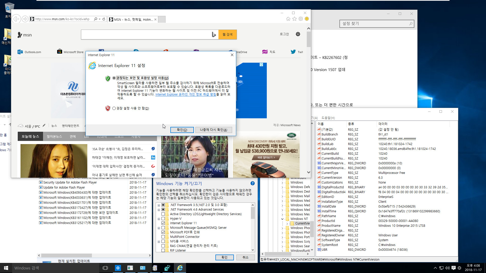The width and height of the screenshot is (486, 273).
Task: Select 권장 설정 사용 안 함 radio
Action: click(114, 108)
